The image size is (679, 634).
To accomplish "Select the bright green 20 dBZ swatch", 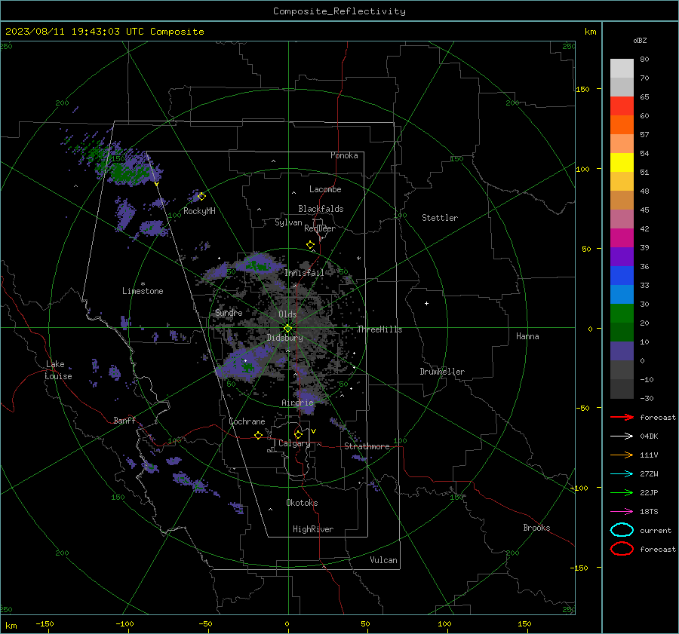I will click(622, 314).
